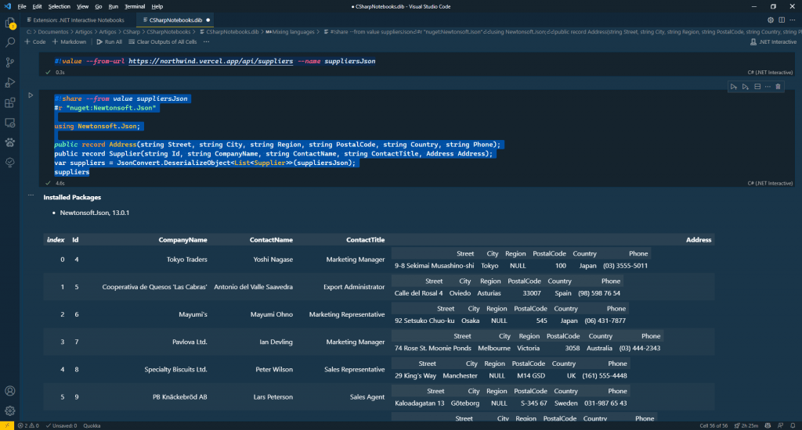The width and height of the screenshot is (802, 430).
Task: Execute cell and below from cell toolbar
Action: [x=746, y=87]
